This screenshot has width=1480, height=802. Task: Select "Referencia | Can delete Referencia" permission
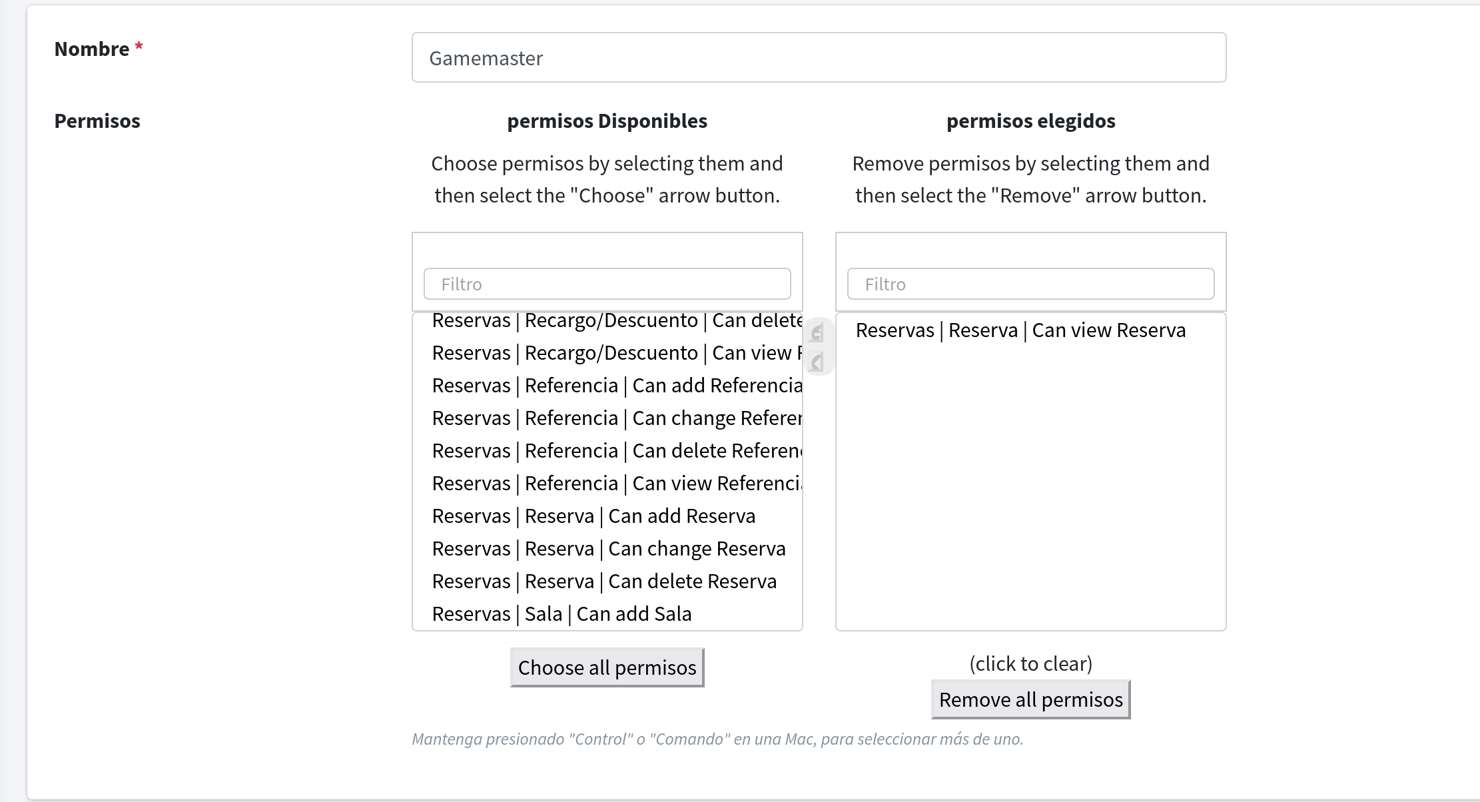(616, 451)
